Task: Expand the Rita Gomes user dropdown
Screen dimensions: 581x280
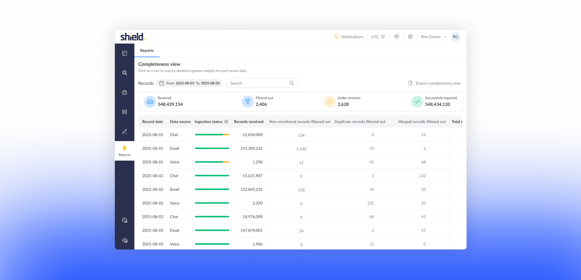Action: coord(434,37)
